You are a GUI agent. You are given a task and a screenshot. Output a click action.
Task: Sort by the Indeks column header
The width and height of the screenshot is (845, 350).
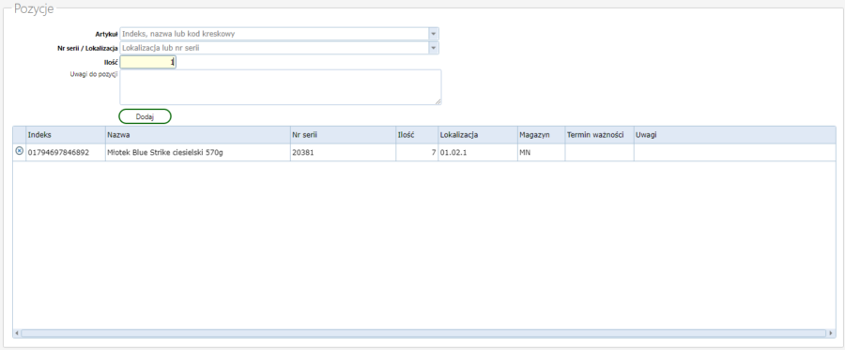[65, 135]
